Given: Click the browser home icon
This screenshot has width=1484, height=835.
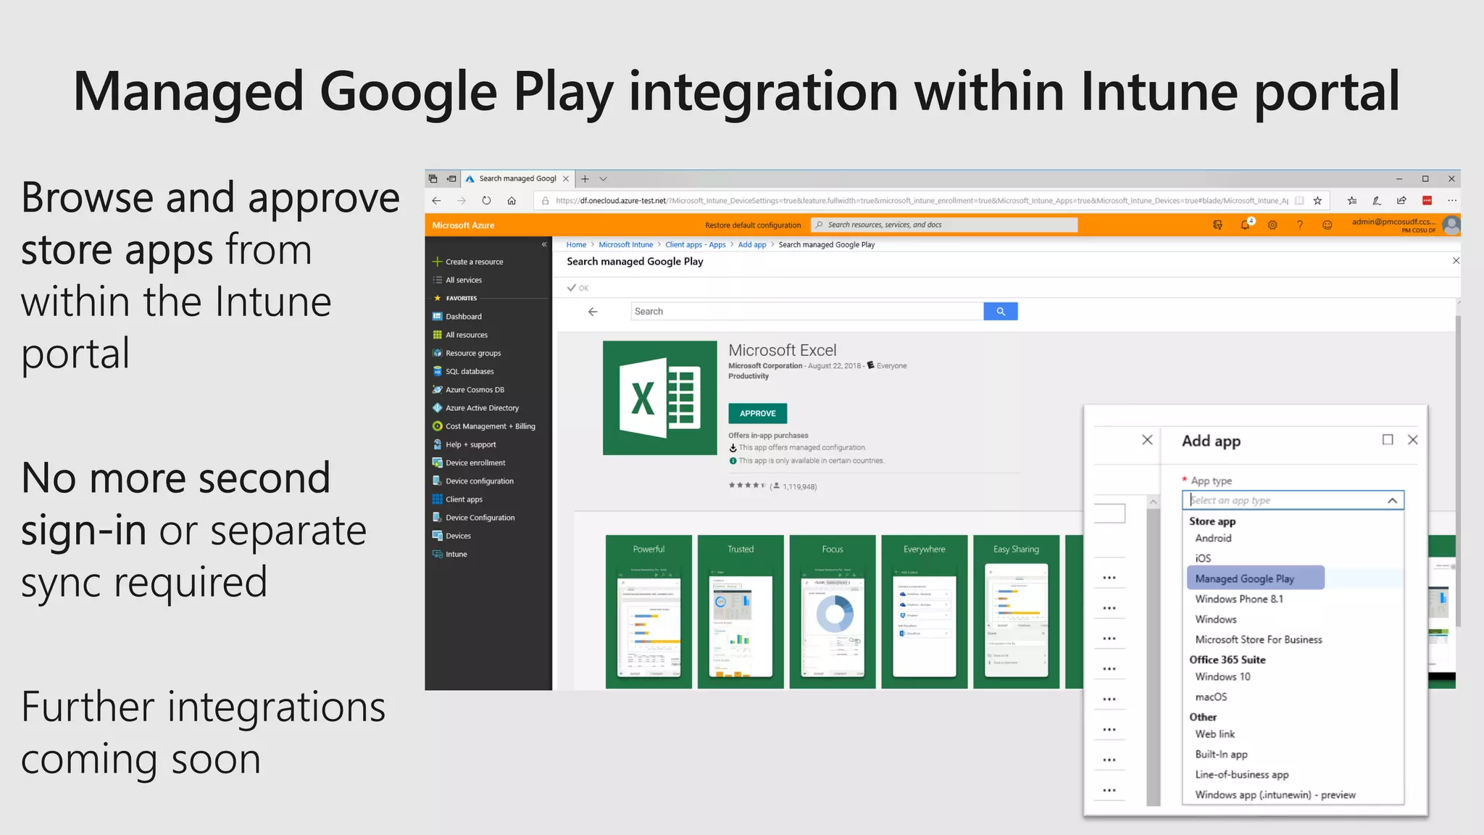Looking at the screenshot, I should tap(512, 201).
